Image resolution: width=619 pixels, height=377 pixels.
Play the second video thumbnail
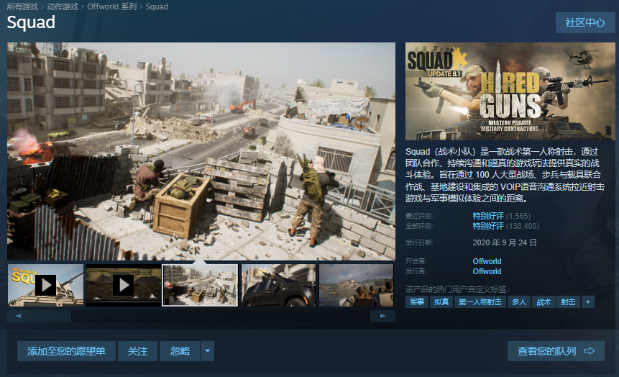coord(123,285)
